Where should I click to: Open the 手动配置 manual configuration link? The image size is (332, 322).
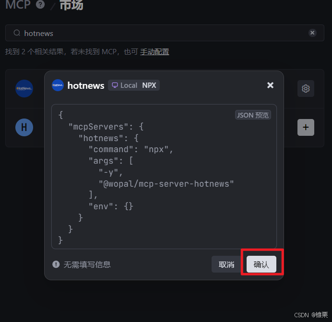[x=154, y=52]
